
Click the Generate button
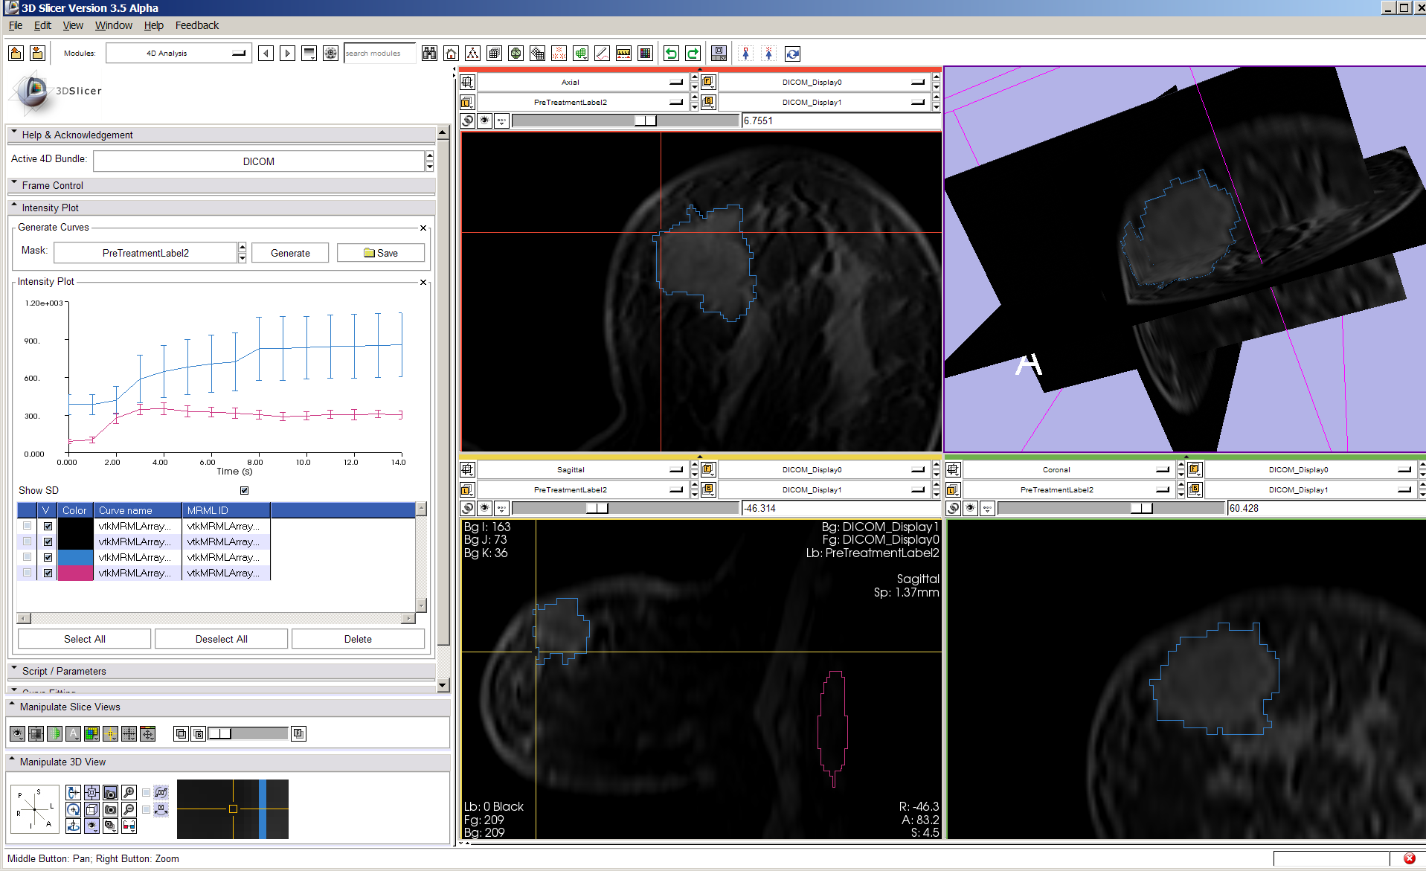click(x=289, y=252)
